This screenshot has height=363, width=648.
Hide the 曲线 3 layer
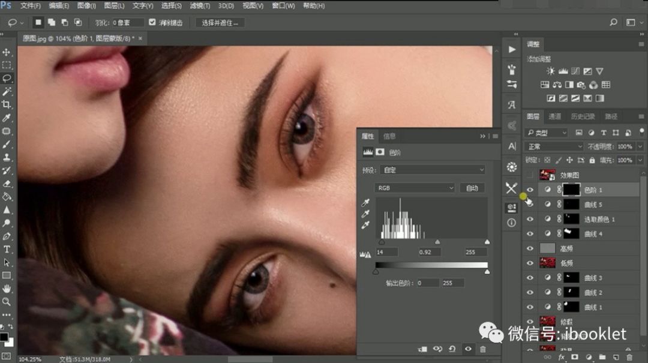pos(530,278)
